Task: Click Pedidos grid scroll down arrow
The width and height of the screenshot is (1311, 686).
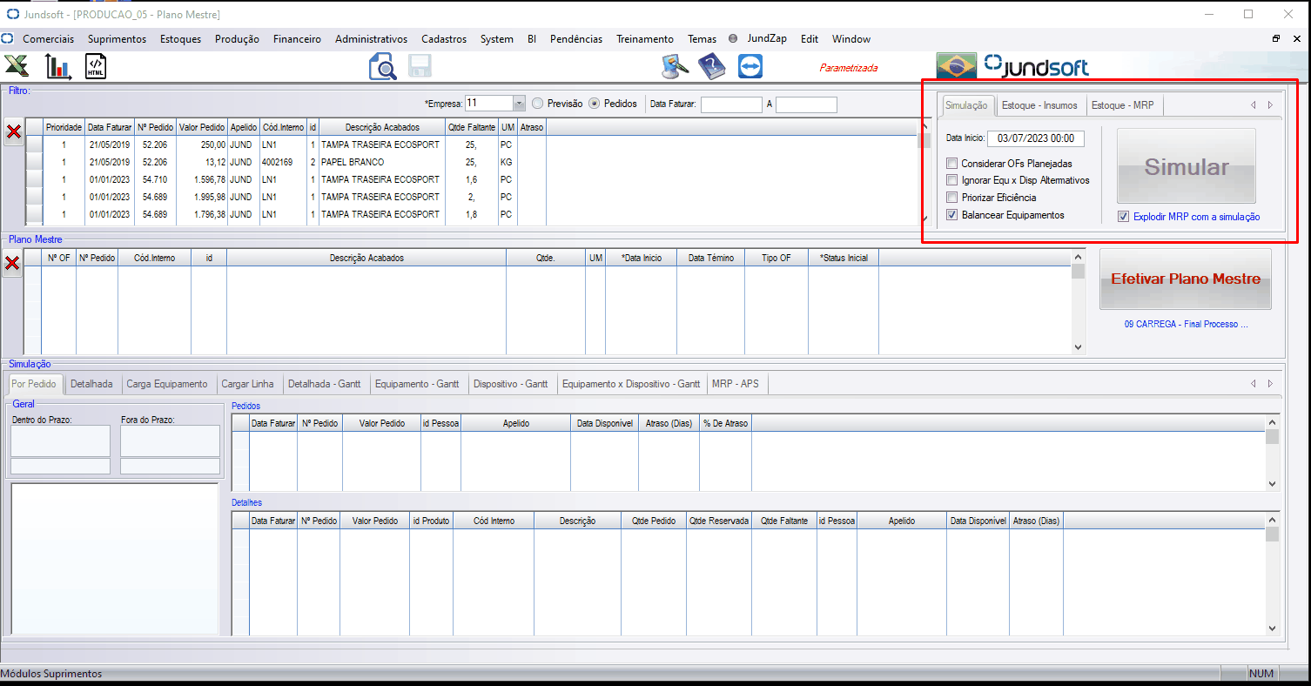Action: (1273, 484)
